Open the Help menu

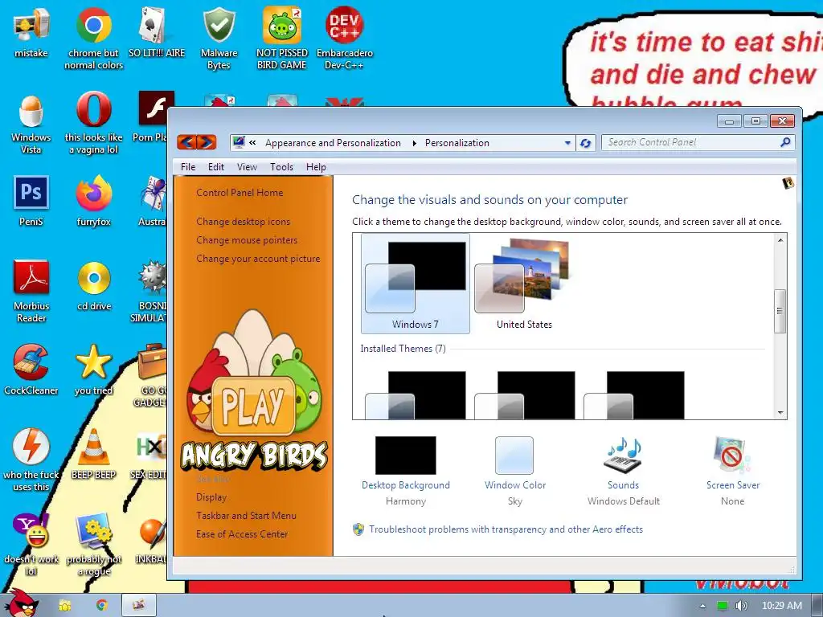(x=316, y=167)
